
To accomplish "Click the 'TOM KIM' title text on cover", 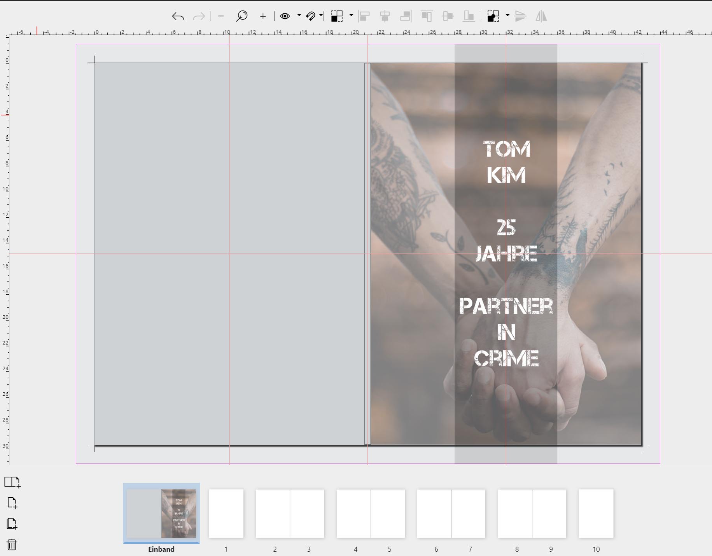I will [x=506, y=162].
